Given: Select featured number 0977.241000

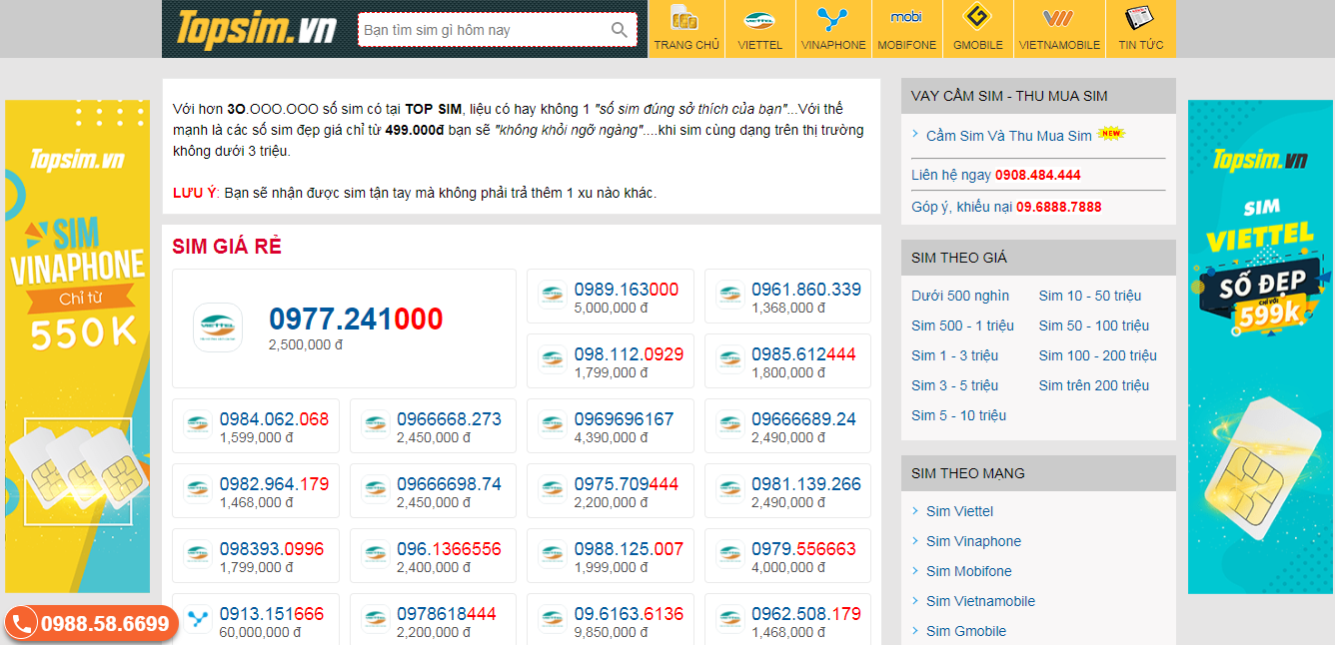Looking at the screenshot, I should (x=355, y=320).
